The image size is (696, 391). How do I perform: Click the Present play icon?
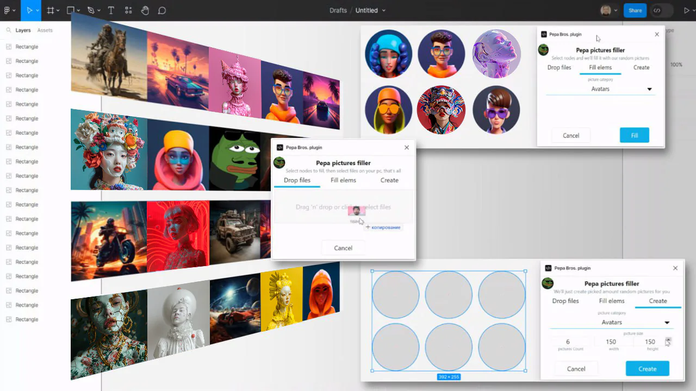tap(686, 10)
